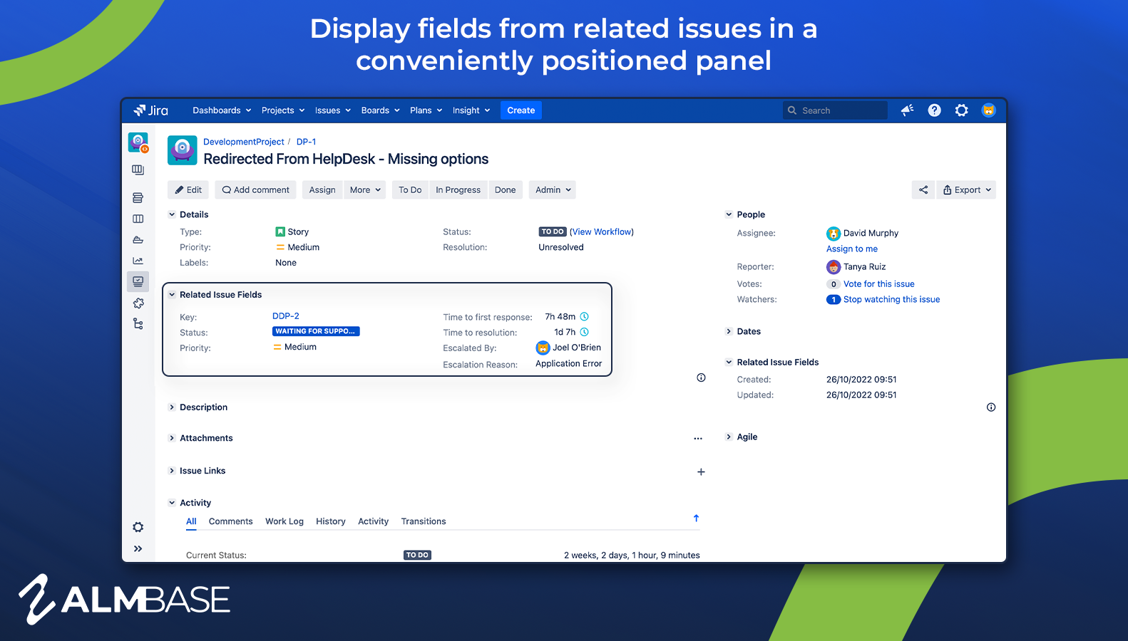Viewport: 1128px width, 641px height.
Task: Expand the Description section
Action: [x=172, y=407]
